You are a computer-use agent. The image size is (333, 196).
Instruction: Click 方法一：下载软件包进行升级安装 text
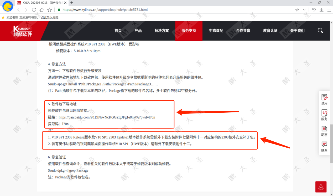pyautogui.click(x=75, y=71)
